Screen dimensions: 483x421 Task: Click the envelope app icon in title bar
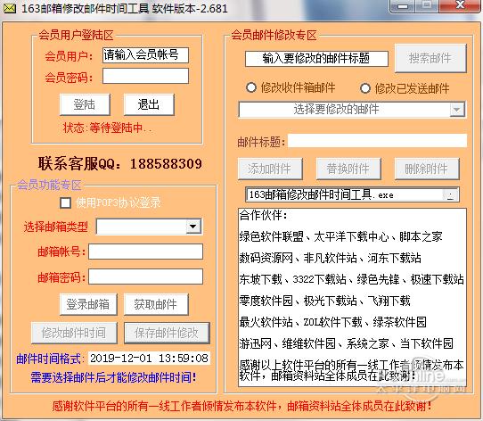10,8
